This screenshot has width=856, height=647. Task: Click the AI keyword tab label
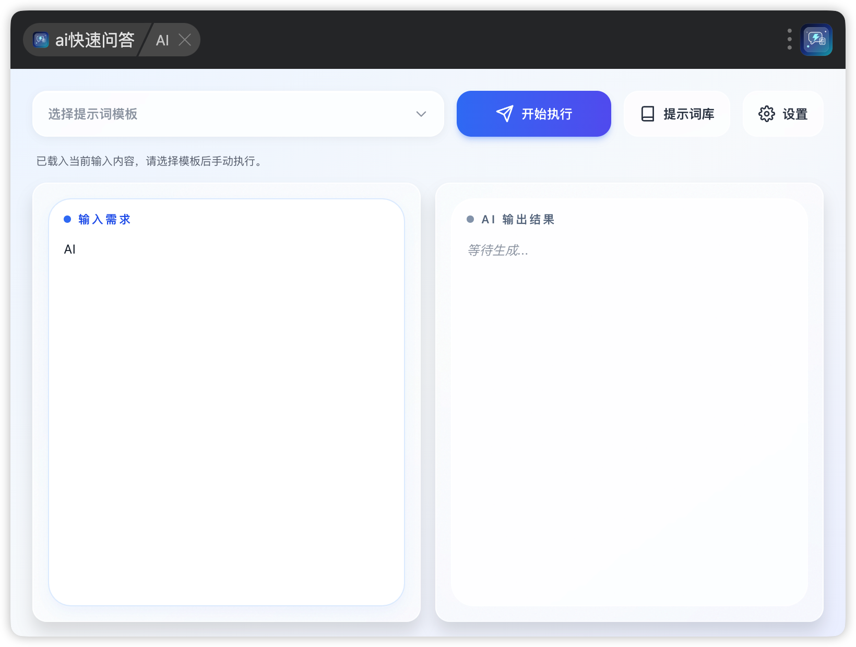(162, 40)
